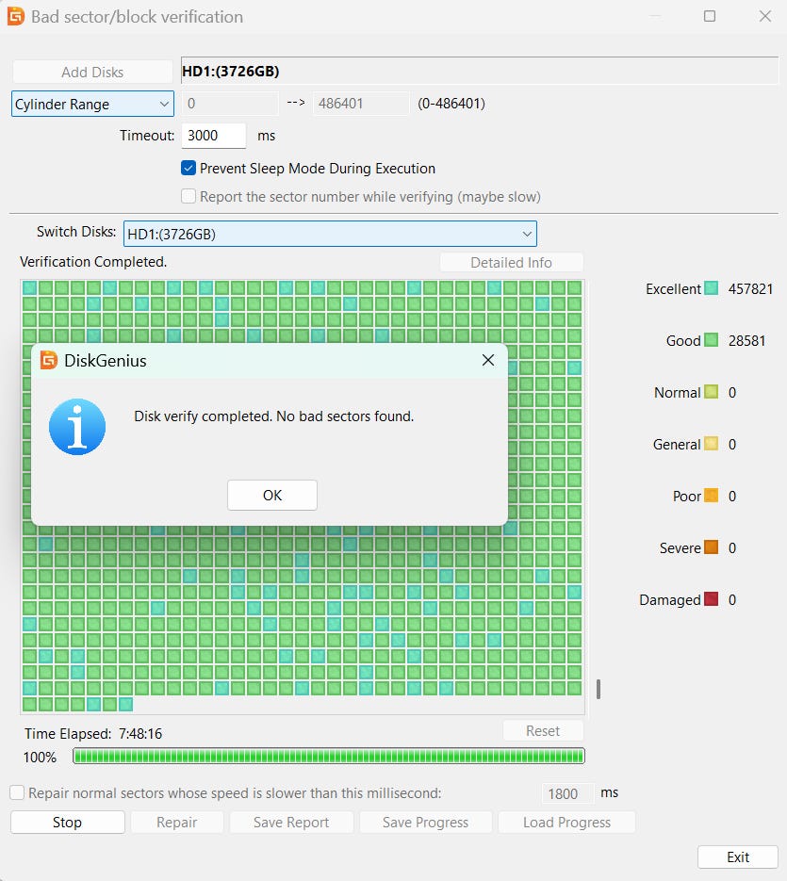Image resolution: width=787 pixels, height=881 pixels.
Task: Enable Repair normal sectors slower than checkbox
Action: click(x=17, y=792)
